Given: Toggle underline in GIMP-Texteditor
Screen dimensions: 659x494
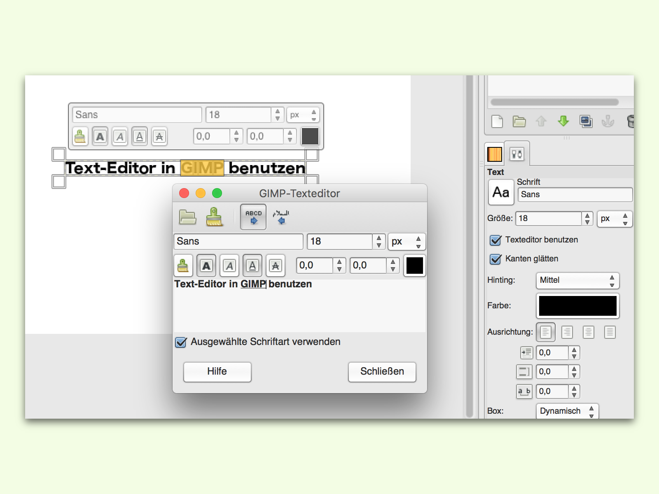Looking at the screenshot, I should coord(252,266).
